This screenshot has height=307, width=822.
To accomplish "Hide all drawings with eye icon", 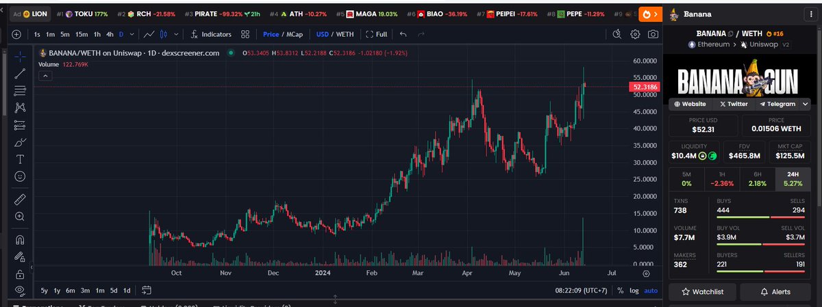I will click(20, 291).
